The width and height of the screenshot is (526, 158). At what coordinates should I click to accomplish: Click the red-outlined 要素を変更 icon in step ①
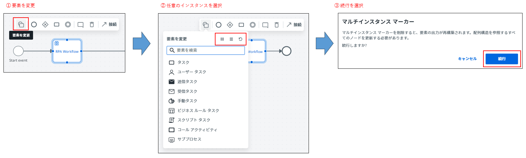pos(21,24)
